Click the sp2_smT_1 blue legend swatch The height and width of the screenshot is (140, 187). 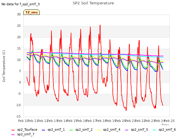click(x=44, y=130)
